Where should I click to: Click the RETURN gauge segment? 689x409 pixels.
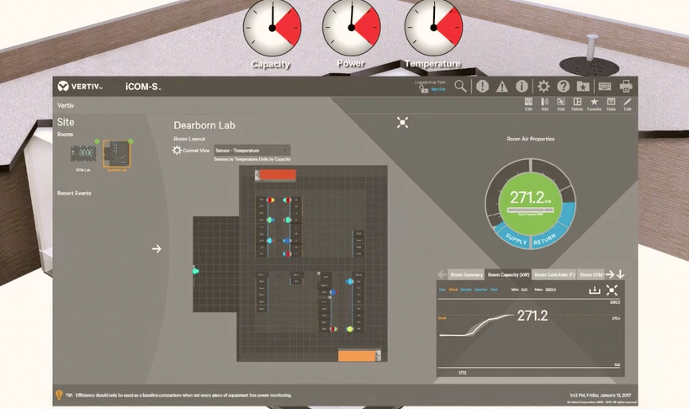pyautogui.click(x=545, y=240)
